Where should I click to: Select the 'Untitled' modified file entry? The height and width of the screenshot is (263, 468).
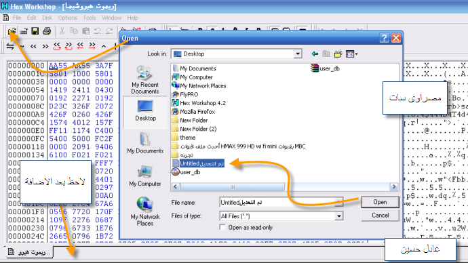point(198,163)
